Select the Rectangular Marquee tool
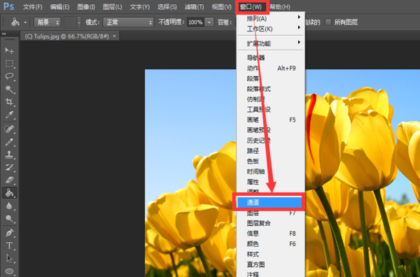The image size is (420, 277). (x=9, y=63)
